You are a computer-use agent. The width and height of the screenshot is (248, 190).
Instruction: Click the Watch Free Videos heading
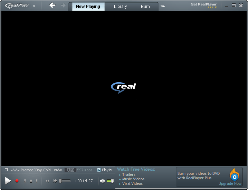coord(136,169)
